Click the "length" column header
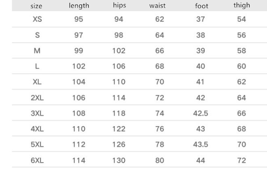The image size is (267, 169). click(x=79, y=6)
